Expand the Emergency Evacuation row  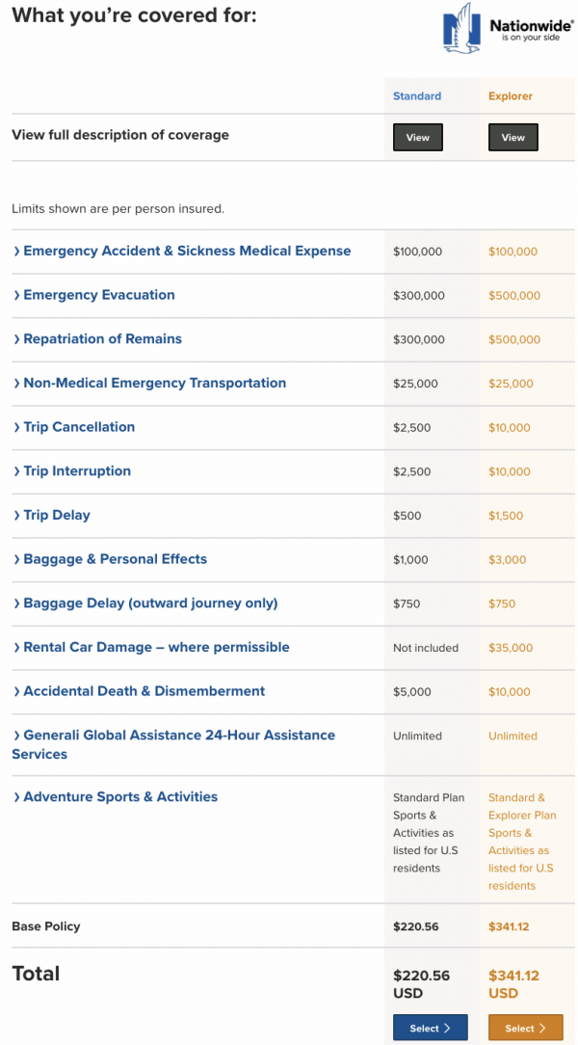tap(99, 295)
